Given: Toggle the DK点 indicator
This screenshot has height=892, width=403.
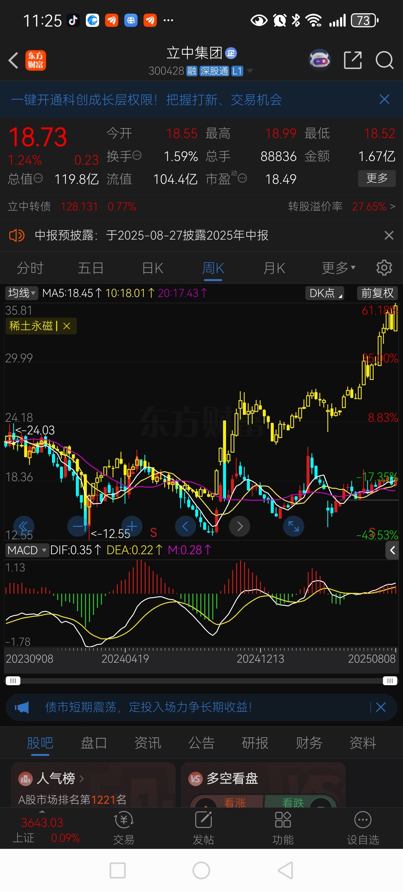Looking at the screenshot, I should point(324,293).
